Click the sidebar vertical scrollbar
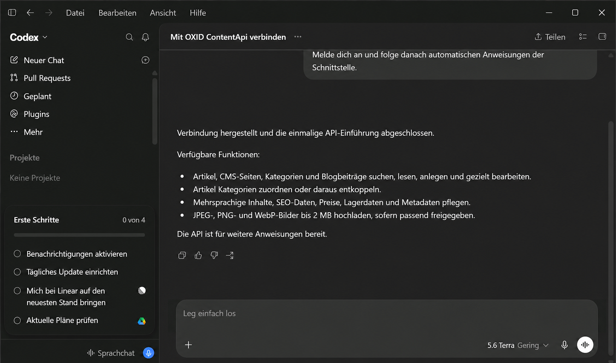The height and width of the screenshot is (363, 616). pos(155,111)
